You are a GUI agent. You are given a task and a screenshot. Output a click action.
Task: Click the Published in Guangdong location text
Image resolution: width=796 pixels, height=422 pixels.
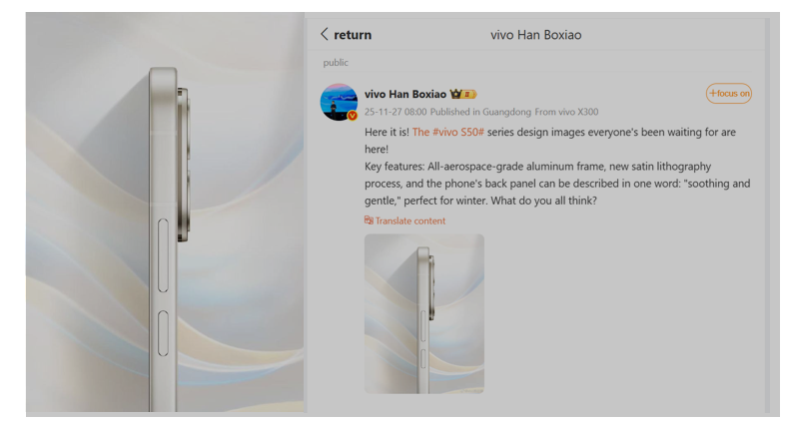coord(480,112)
